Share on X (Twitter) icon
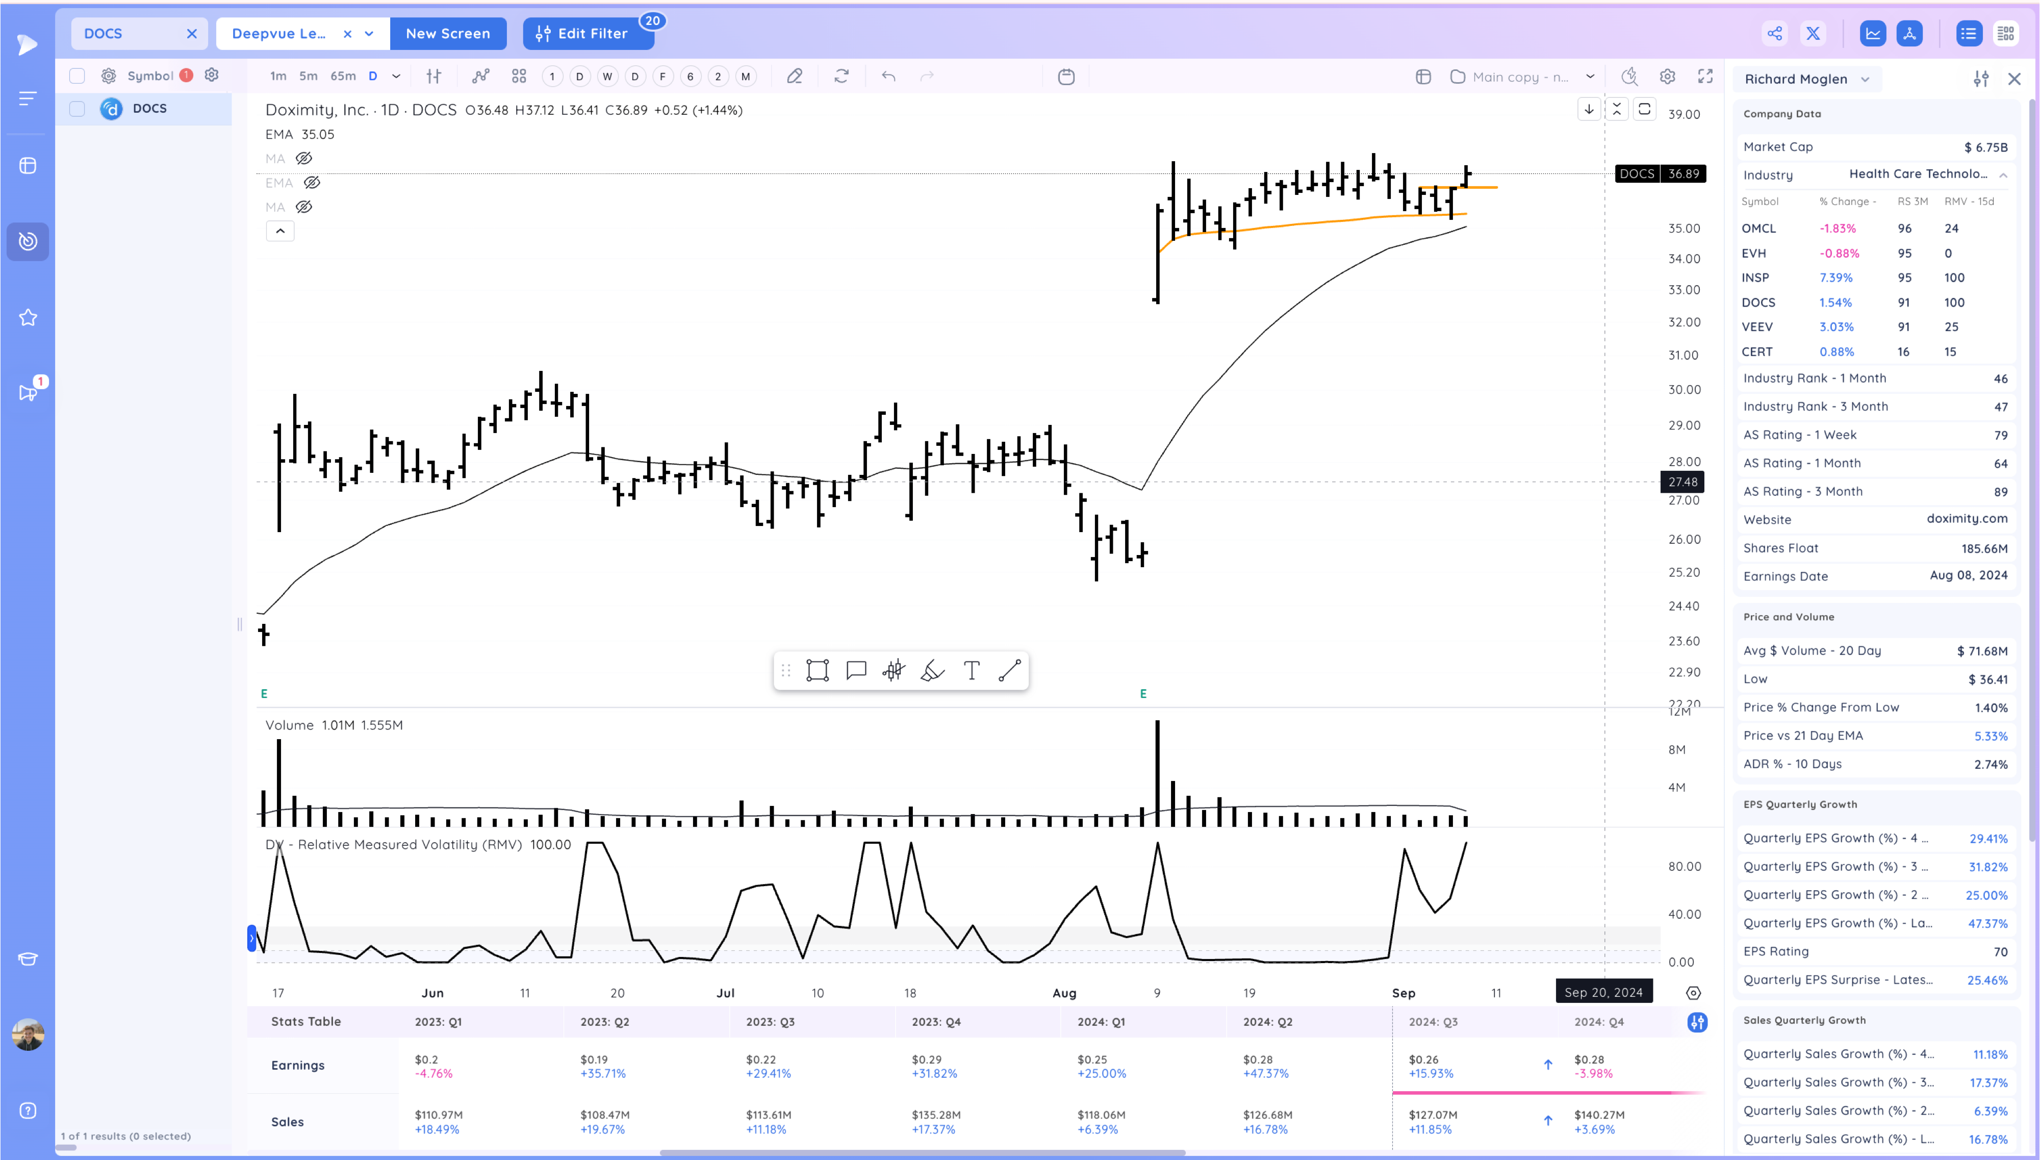This screenshot has width=2040, height=1160. [1813, 34]
